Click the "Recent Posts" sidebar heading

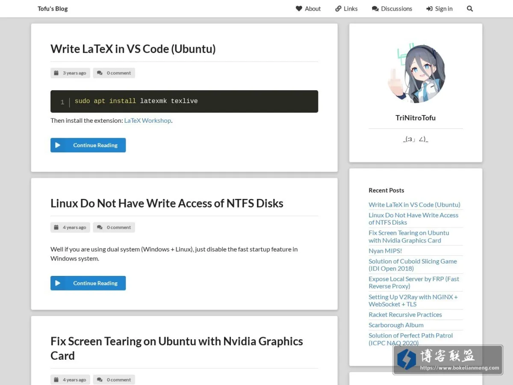point(386,190)
